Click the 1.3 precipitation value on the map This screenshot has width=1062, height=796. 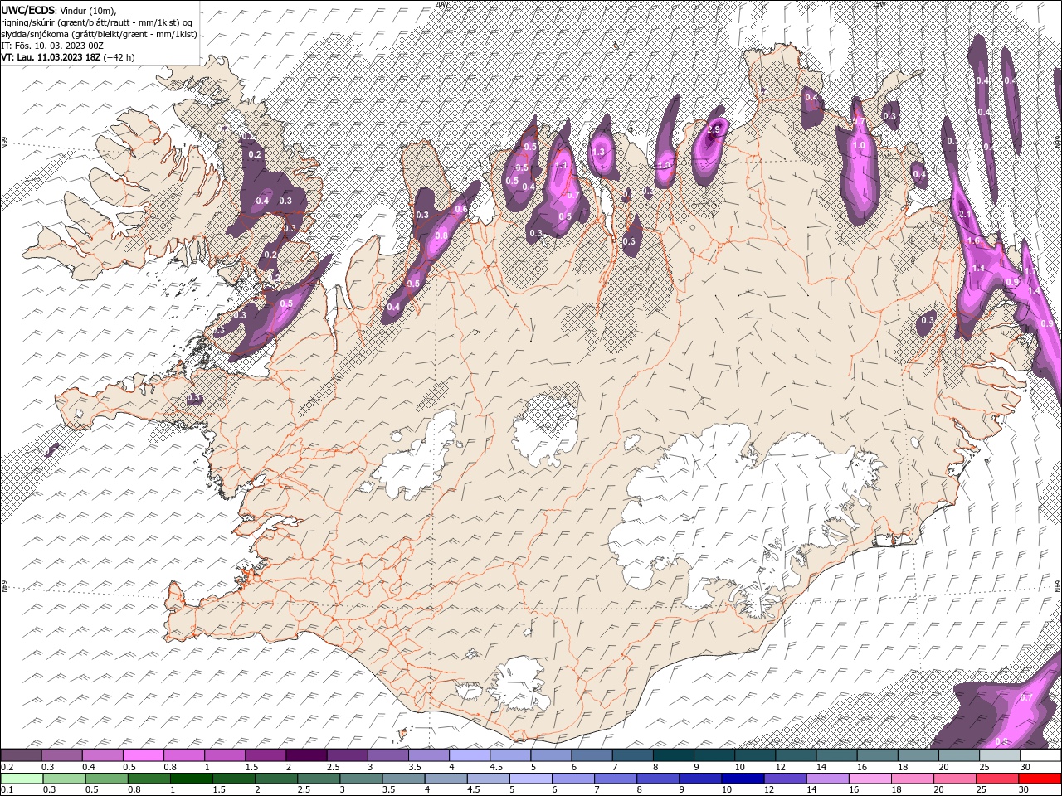point(598,152)
